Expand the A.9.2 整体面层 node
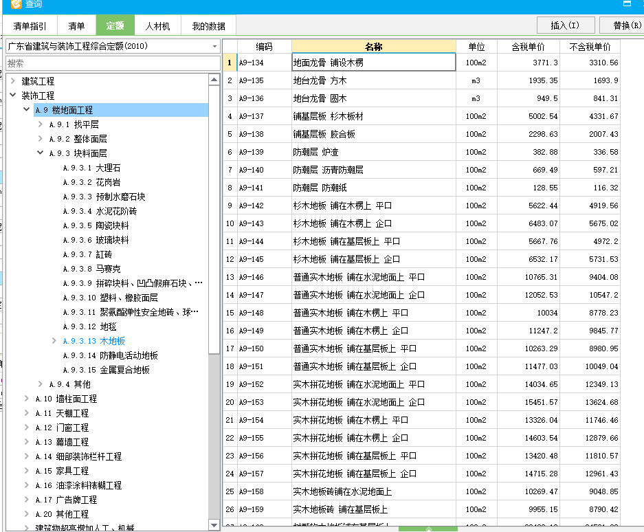Viewport: 644px width, 532px height. click(41, 138)
